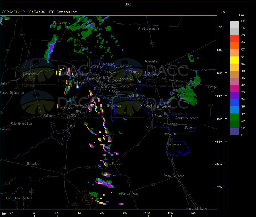Image resolution: width=256 pixels, height=217 pixels.
Task: Click the -80 km axis tick label
Action: click(x=220, y=27)
